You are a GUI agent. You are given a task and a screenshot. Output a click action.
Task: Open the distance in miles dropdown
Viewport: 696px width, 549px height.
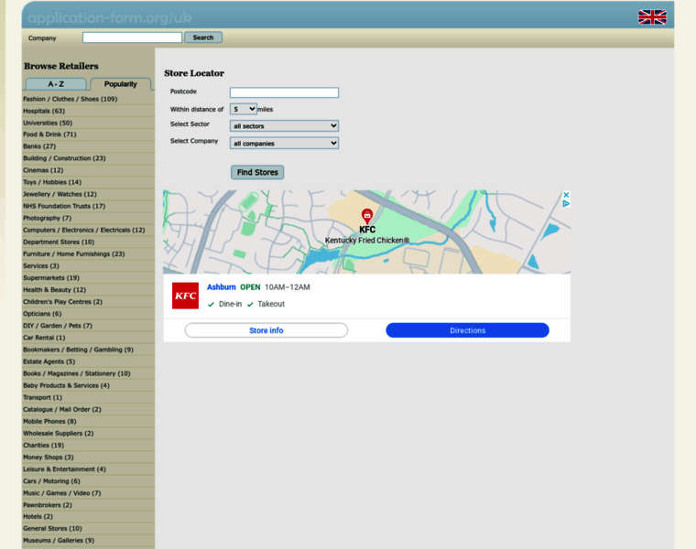click(244, 109)
